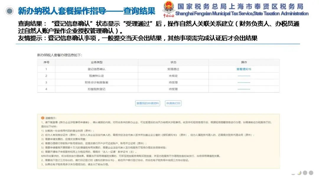
Task: Click the 操作 column header
Action: pos(244,62)
